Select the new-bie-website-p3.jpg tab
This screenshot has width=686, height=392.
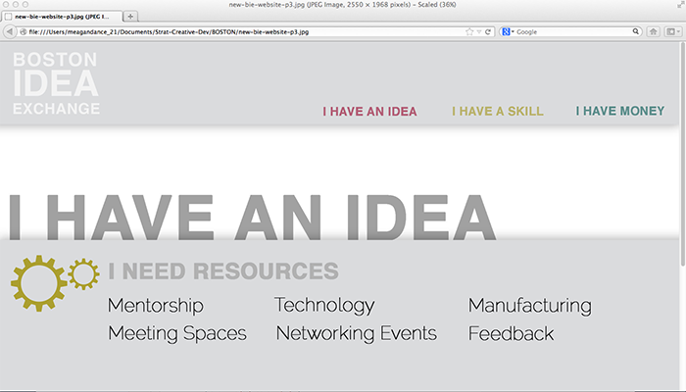pos(62,17)
